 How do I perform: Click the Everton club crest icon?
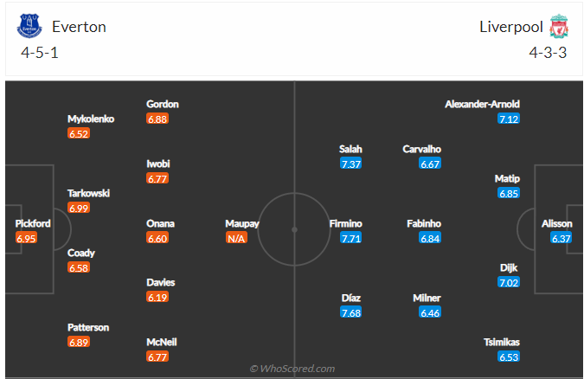pos(29,26)
